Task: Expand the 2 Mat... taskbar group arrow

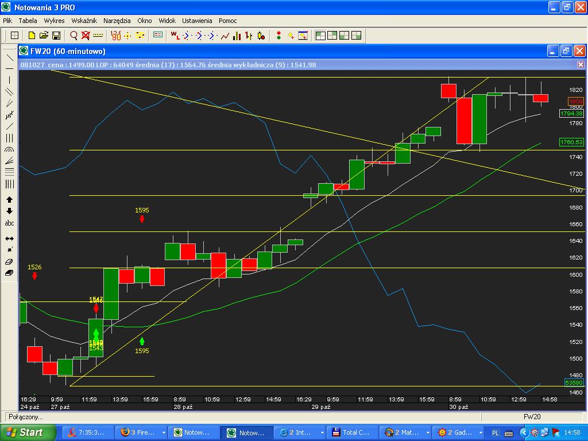Action: [x=428, y=433]
